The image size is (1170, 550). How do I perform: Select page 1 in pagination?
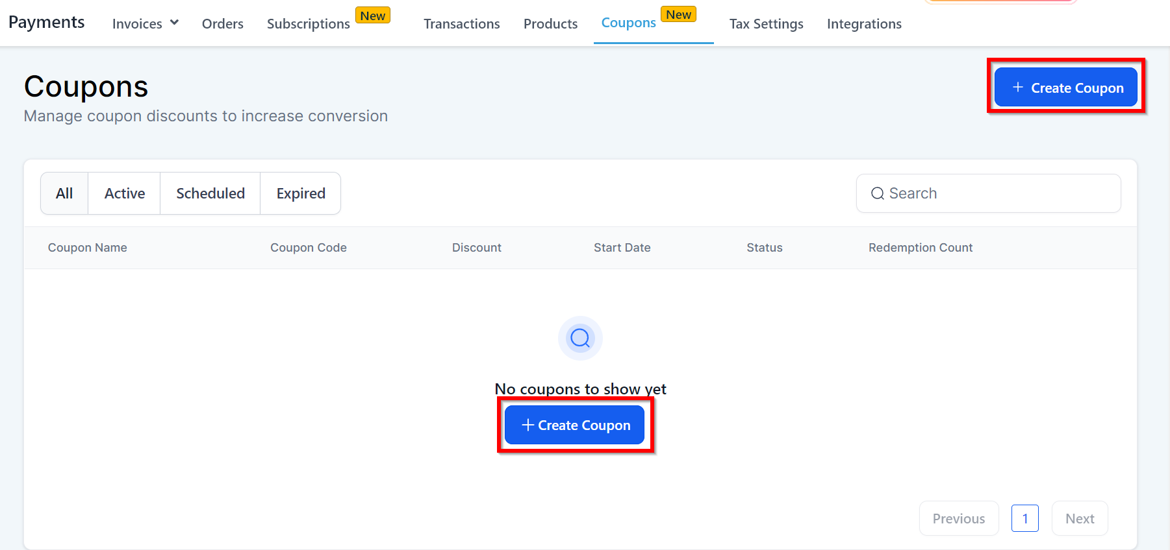[x=1024, y=518]
